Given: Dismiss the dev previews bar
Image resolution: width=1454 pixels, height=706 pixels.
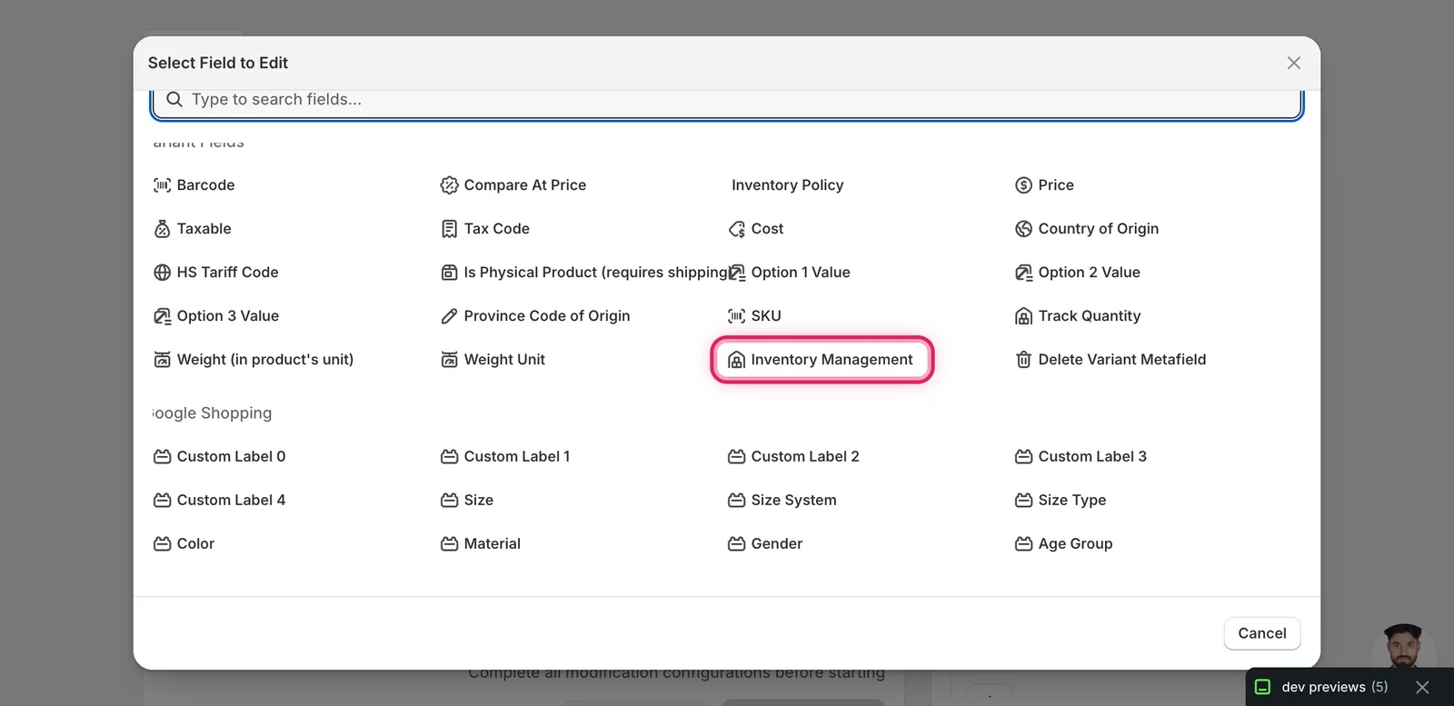Looking at the screenshot, I should pyautogui.click(x=1423, y=687).
